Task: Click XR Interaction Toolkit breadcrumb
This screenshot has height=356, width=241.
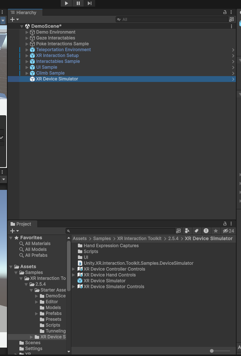Action: (x=139, y=239)
